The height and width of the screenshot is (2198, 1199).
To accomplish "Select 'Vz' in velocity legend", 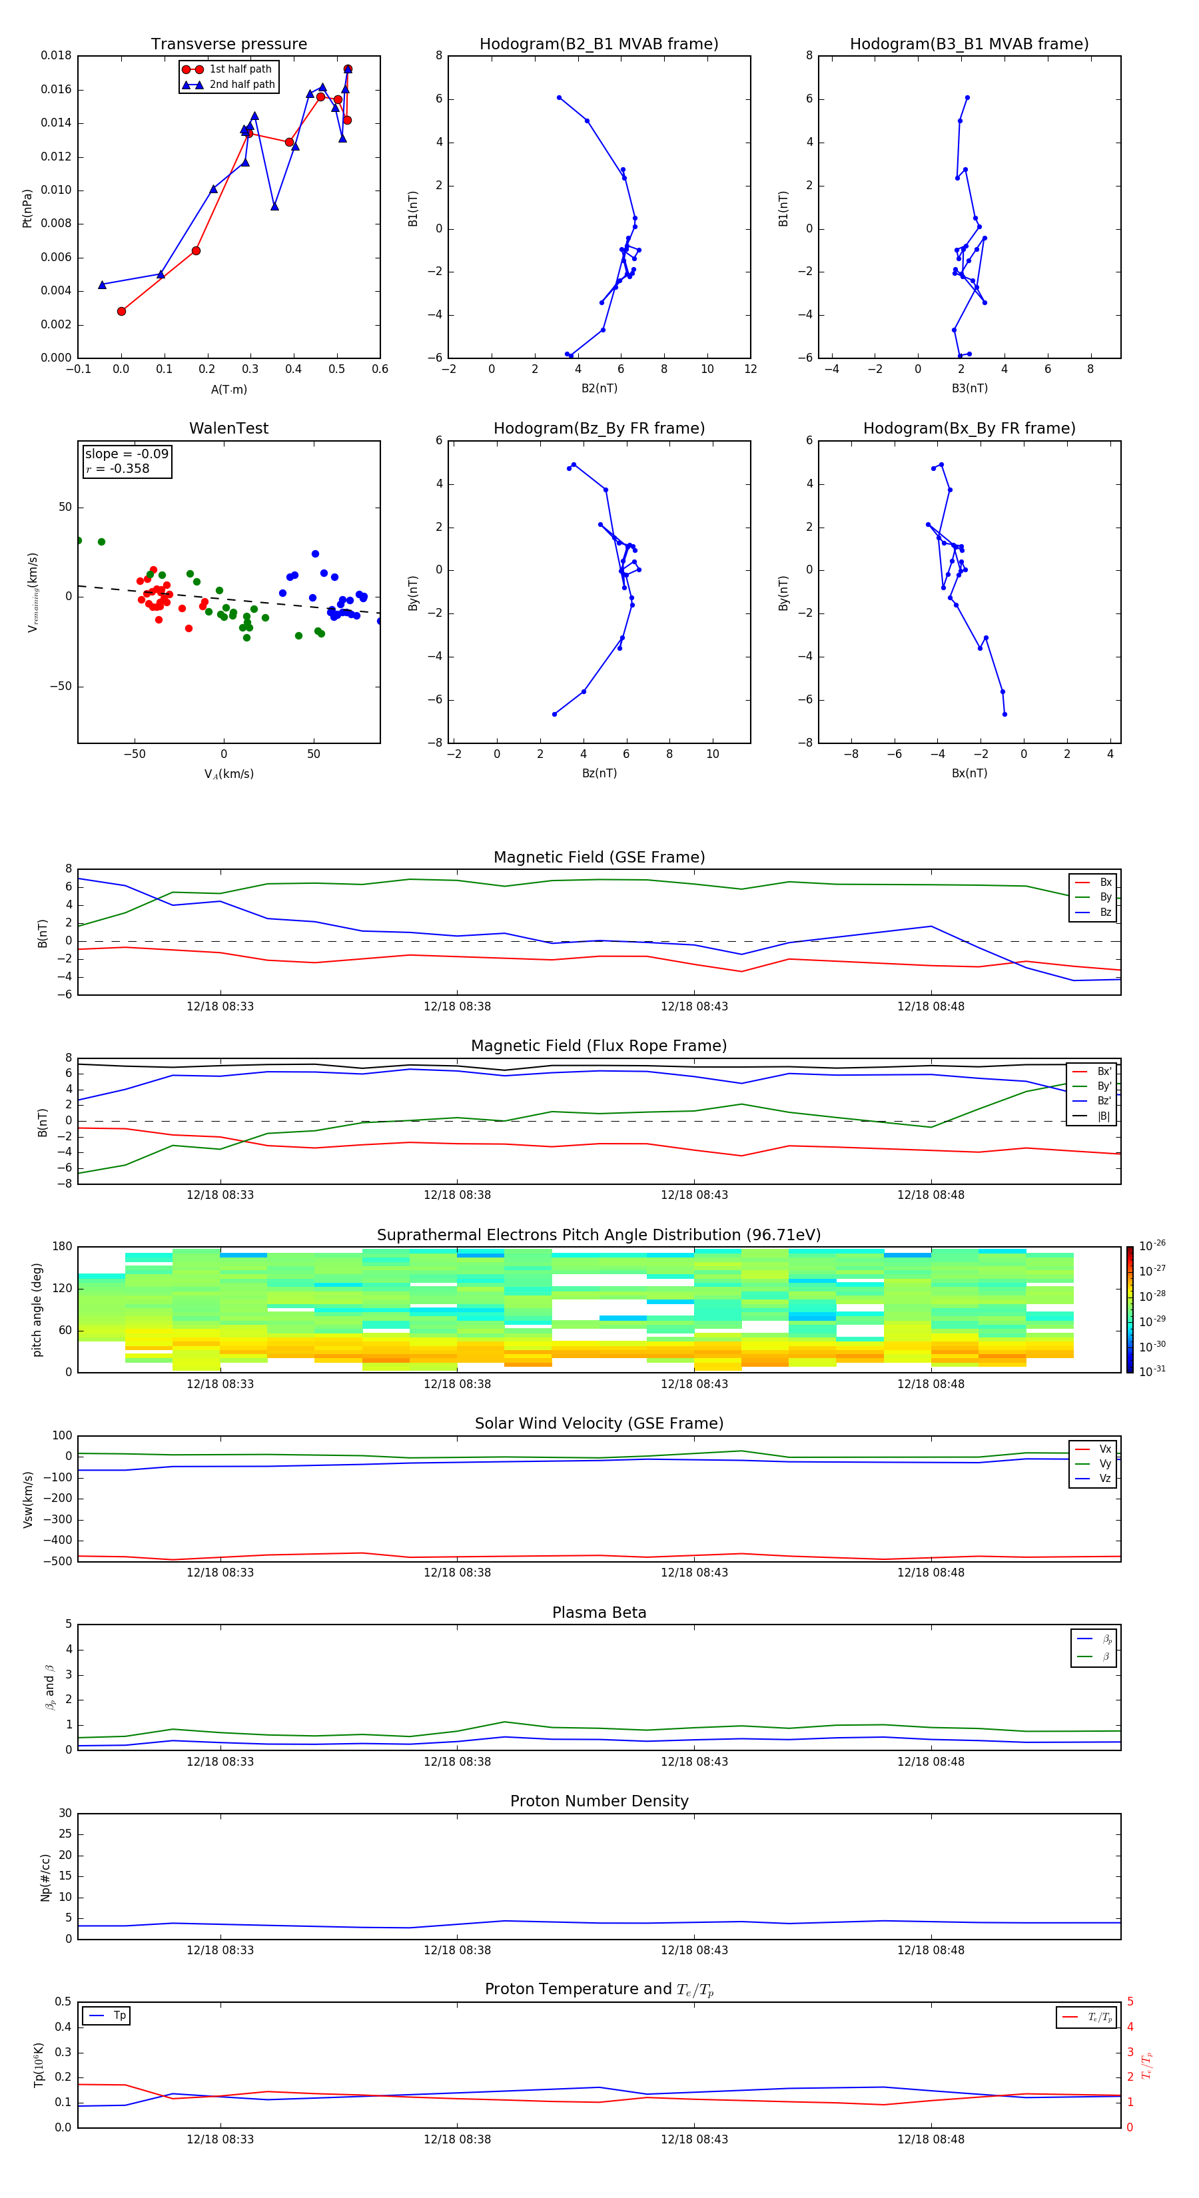I will click(1094, 1479).
